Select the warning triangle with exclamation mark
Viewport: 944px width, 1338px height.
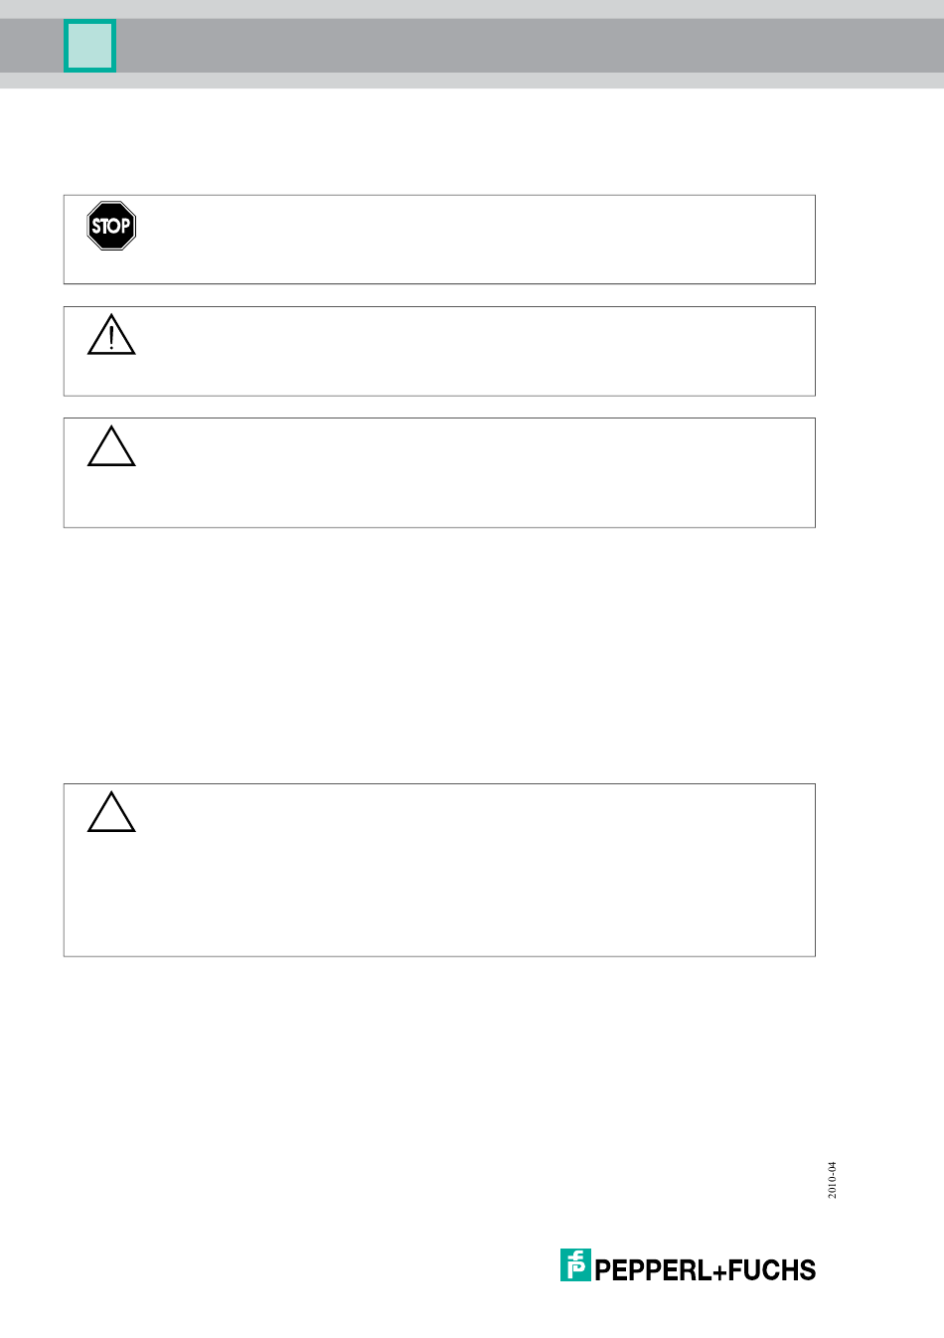pyautogui.click(x=111, y=335)
